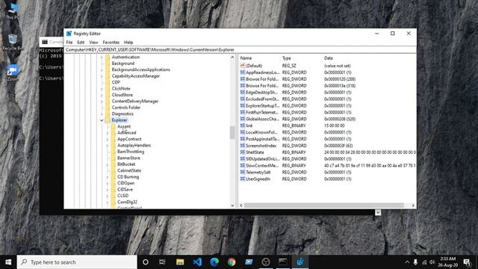This screenshot has width=478, height=269.
Task: Open Microsoft Edge from taskbar
Action: (214, 262)
